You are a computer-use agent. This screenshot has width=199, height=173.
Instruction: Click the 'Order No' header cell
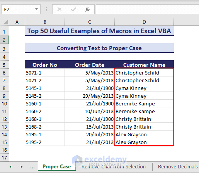(x=45, y=65)
